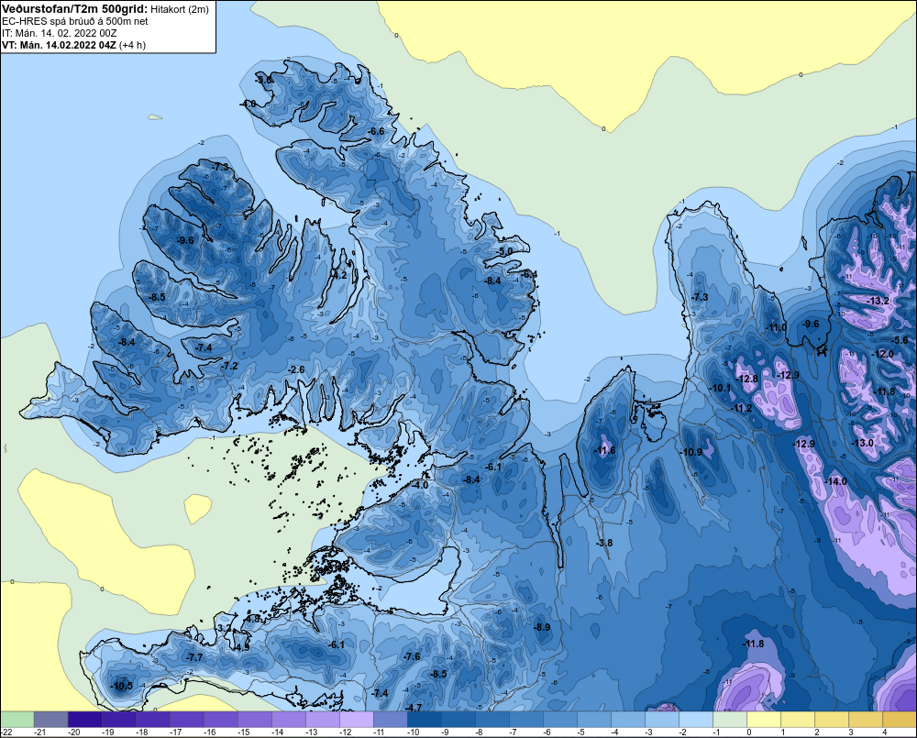
Task: Pick legend swatch between -1 and 0
Action: pyautogui.click(x=731, y=720)
